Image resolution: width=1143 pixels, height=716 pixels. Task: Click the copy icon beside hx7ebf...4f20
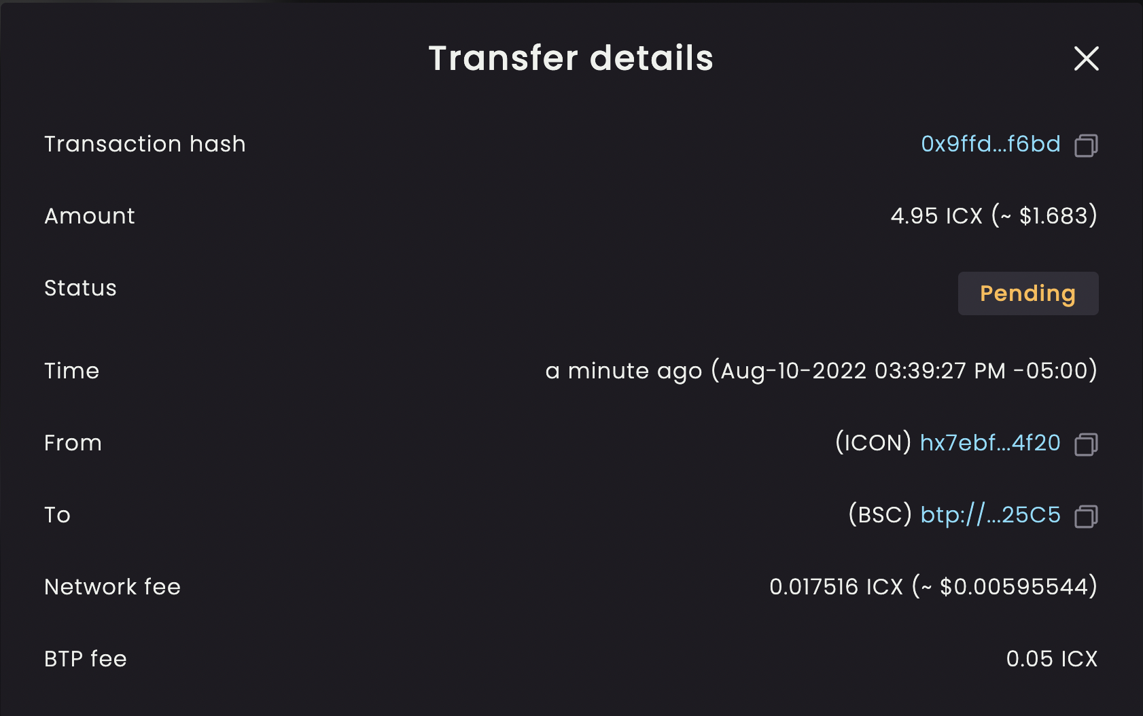point(1086,444)
